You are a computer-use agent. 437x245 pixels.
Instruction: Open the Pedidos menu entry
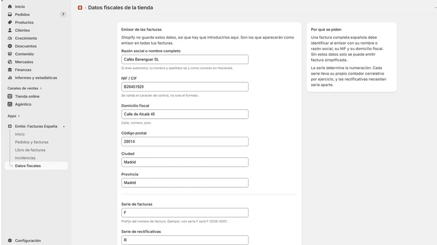[22, 15]
